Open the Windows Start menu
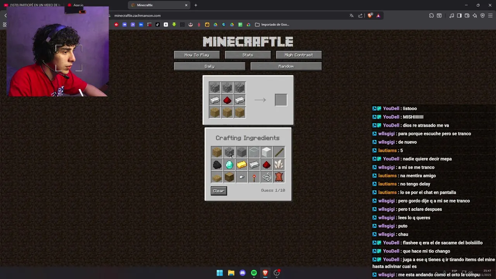 pos(220,273)
